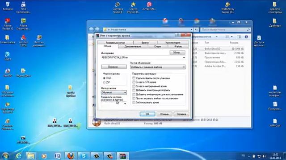Switch to the Файлы tab
286x160 pixels.
pyautogui.click(x=178, y=47)
